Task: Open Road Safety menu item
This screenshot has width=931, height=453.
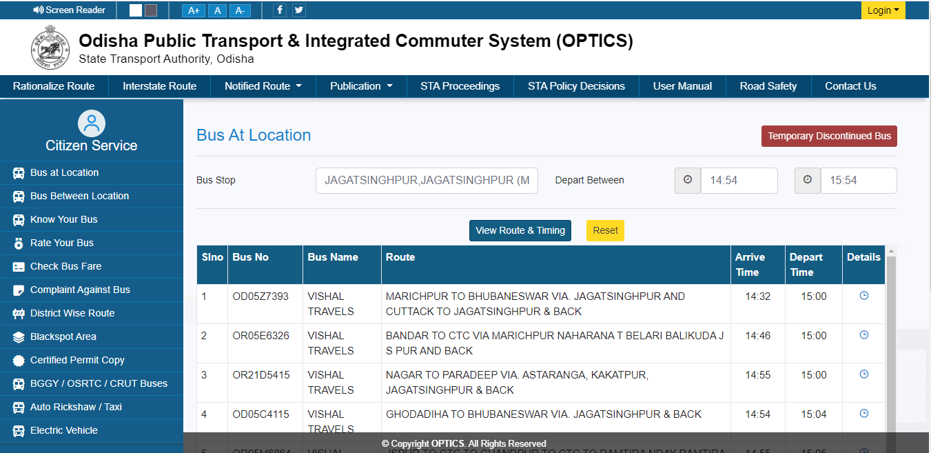Action: [768, 86]
